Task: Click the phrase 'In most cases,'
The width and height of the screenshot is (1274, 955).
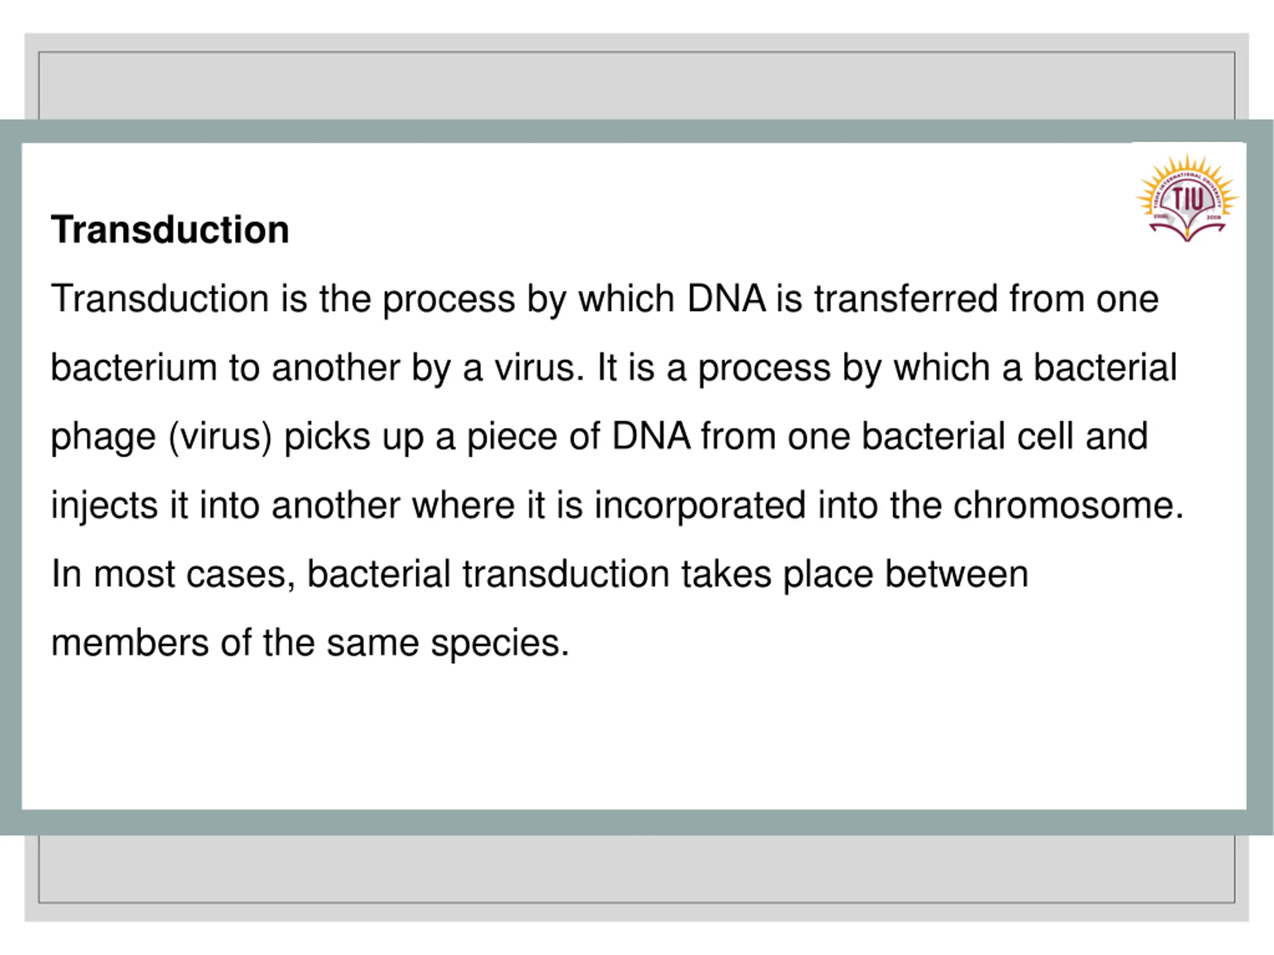Action: coord(173,574)
